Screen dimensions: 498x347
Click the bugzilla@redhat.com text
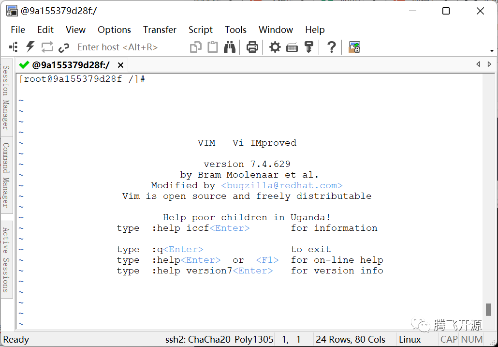(282, 185)
